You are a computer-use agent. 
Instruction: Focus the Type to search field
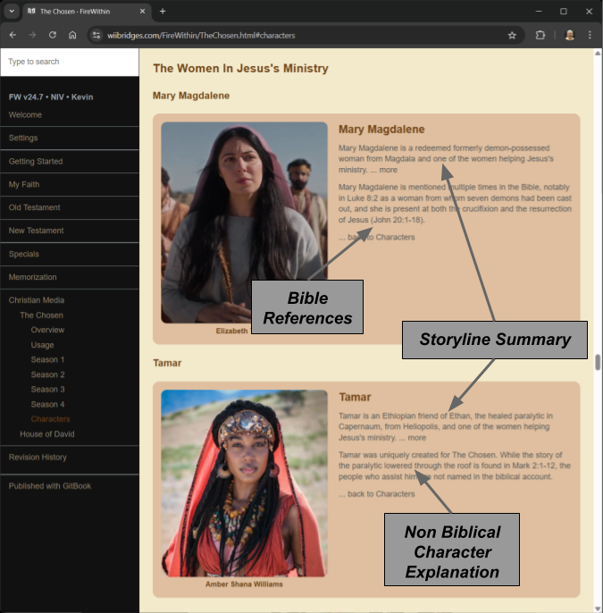[x=70, y=62]
